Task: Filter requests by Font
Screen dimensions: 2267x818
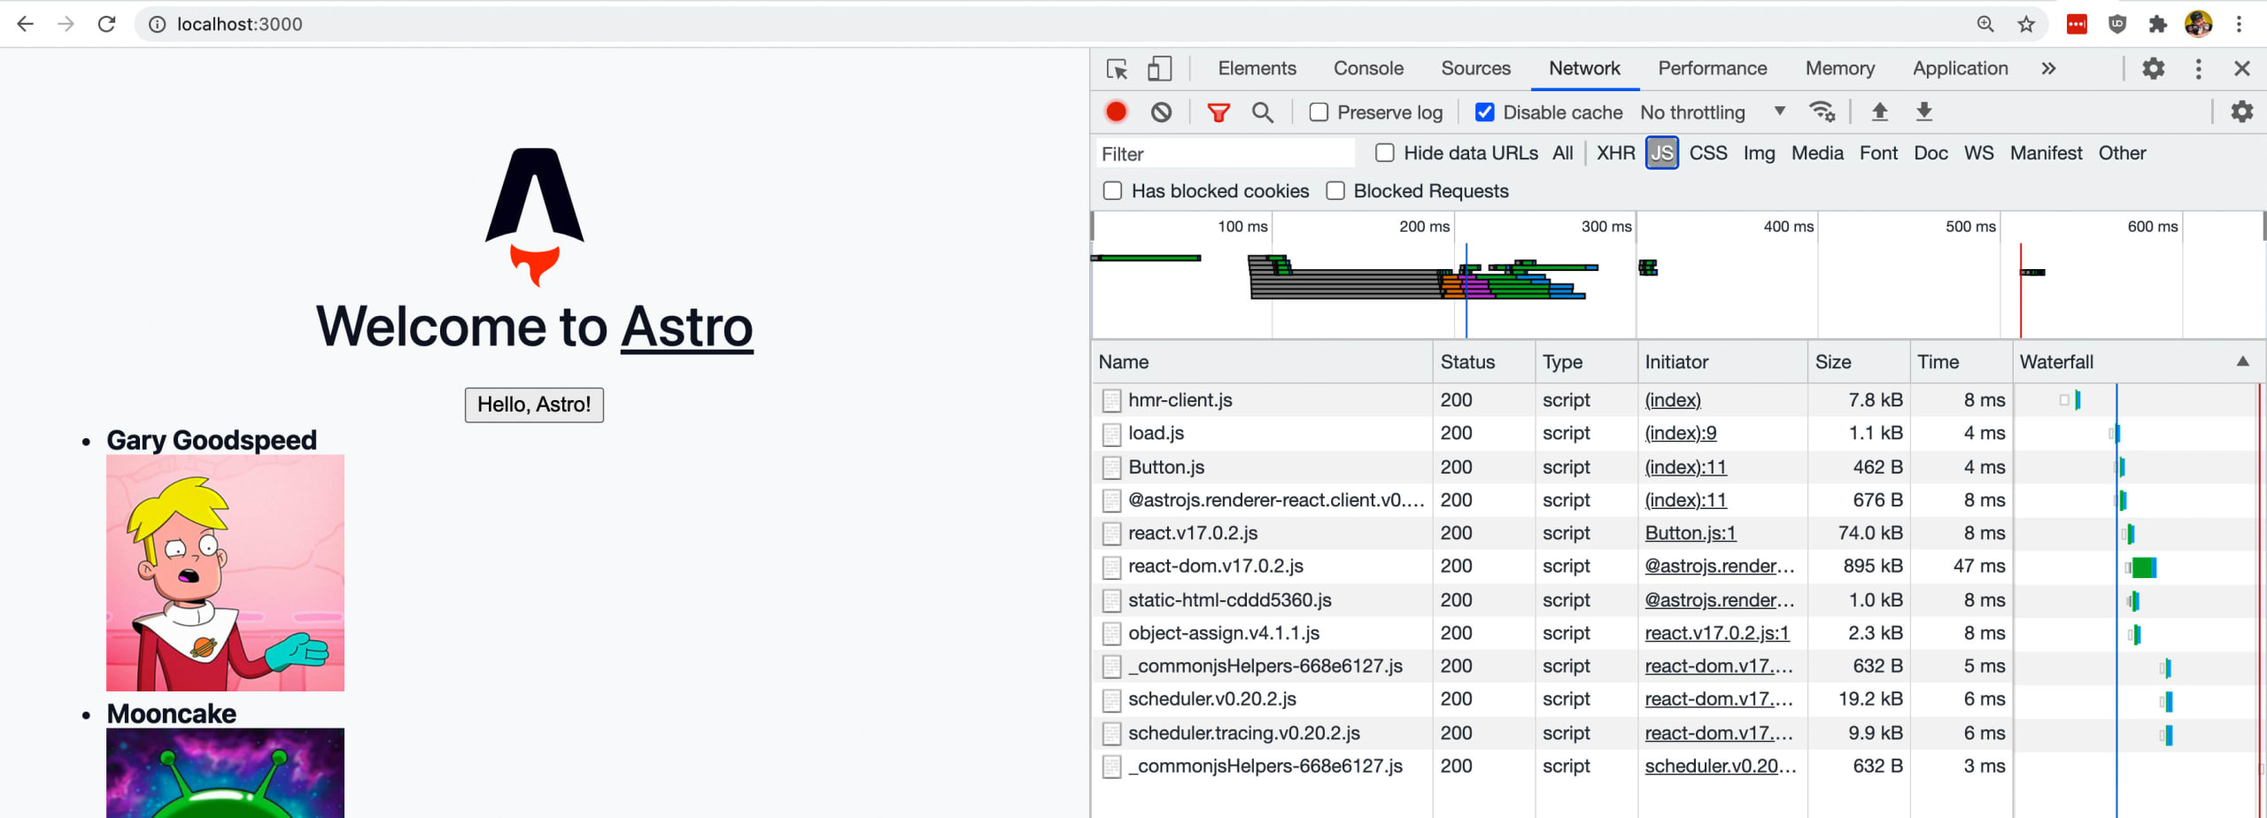Action: tap(1878, 153)
